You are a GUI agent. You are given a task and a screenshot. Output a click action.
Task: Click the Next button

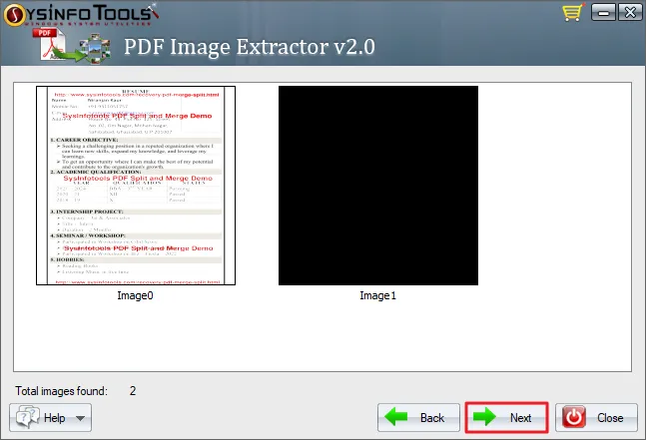tap(507, 418)
